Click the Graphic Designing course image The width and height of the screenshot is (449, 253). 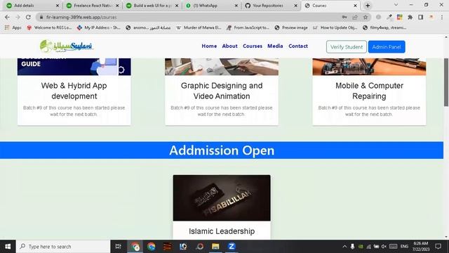click(222, 67)
